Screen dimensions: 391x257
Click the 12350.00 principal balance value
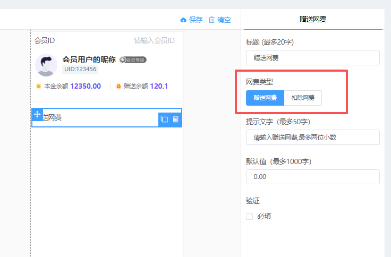pyautogui.click(x=86, y=86)
